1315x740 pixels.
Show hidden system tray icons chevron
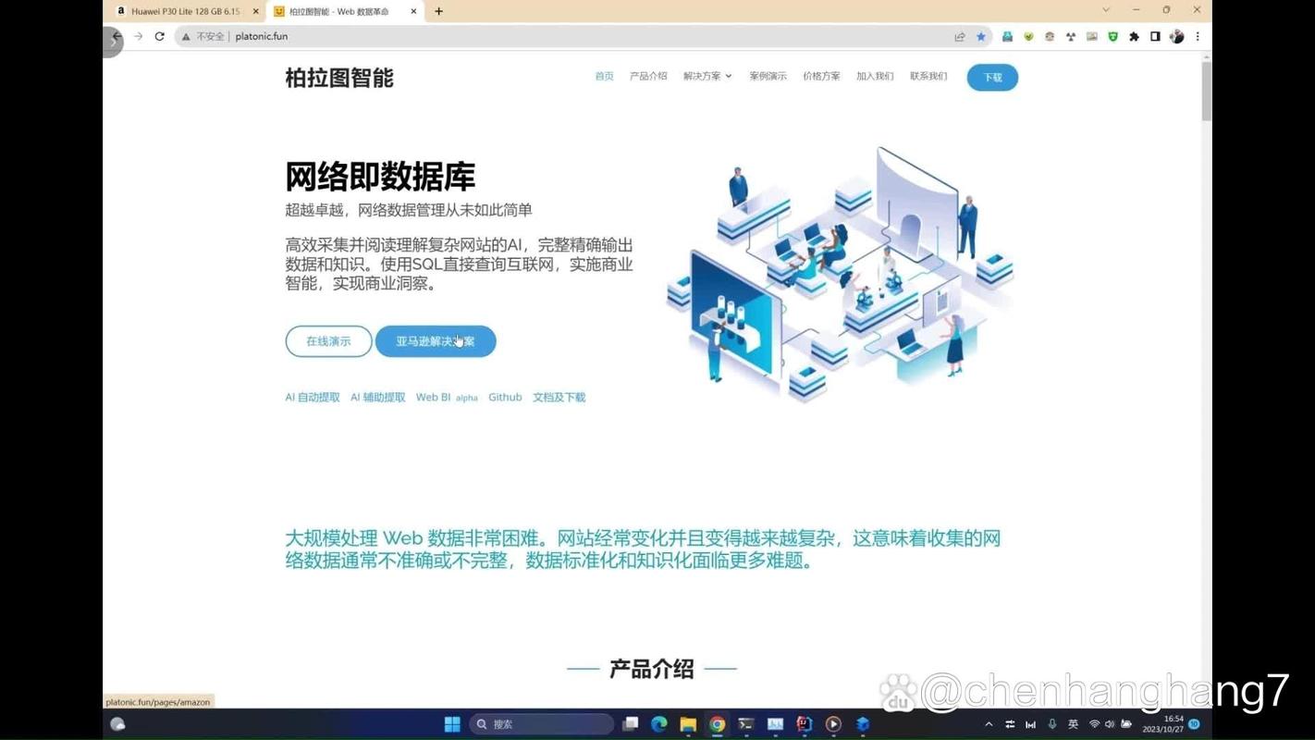tap(989, 724)
